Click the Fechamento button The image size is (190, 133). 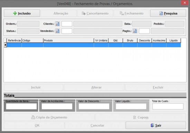(x=132, y=13)
